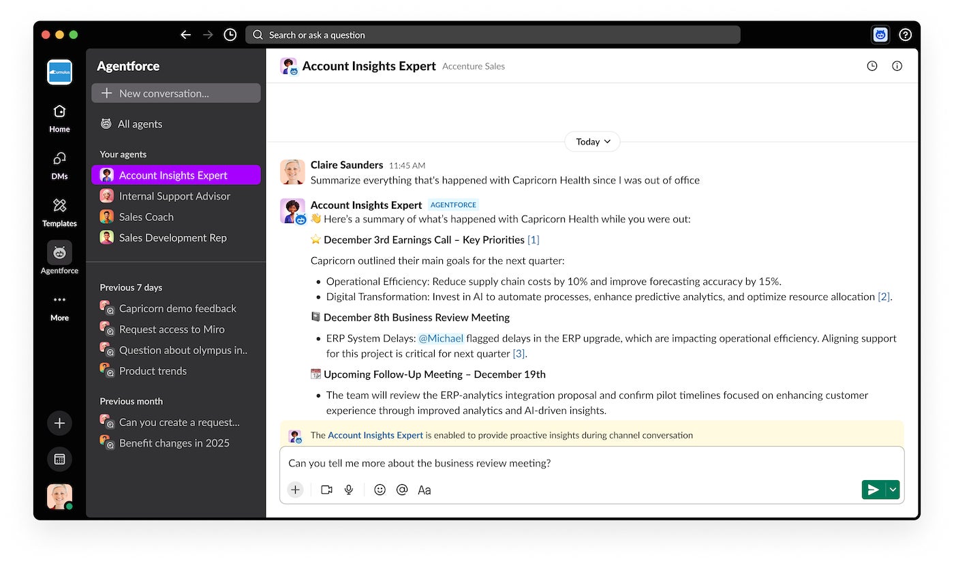Viewport: 954px width, 566px height.
Task: Start a video clip with camera icon
Action: point(326,490)
